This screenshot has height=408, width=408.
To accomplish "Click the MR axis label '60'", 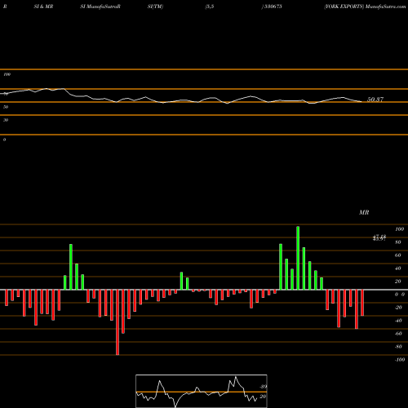I will (x=398, y=255).
